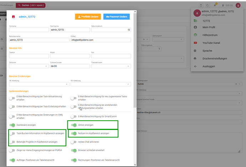Clear the Kundengruppe value with X icon

point(236,84)
